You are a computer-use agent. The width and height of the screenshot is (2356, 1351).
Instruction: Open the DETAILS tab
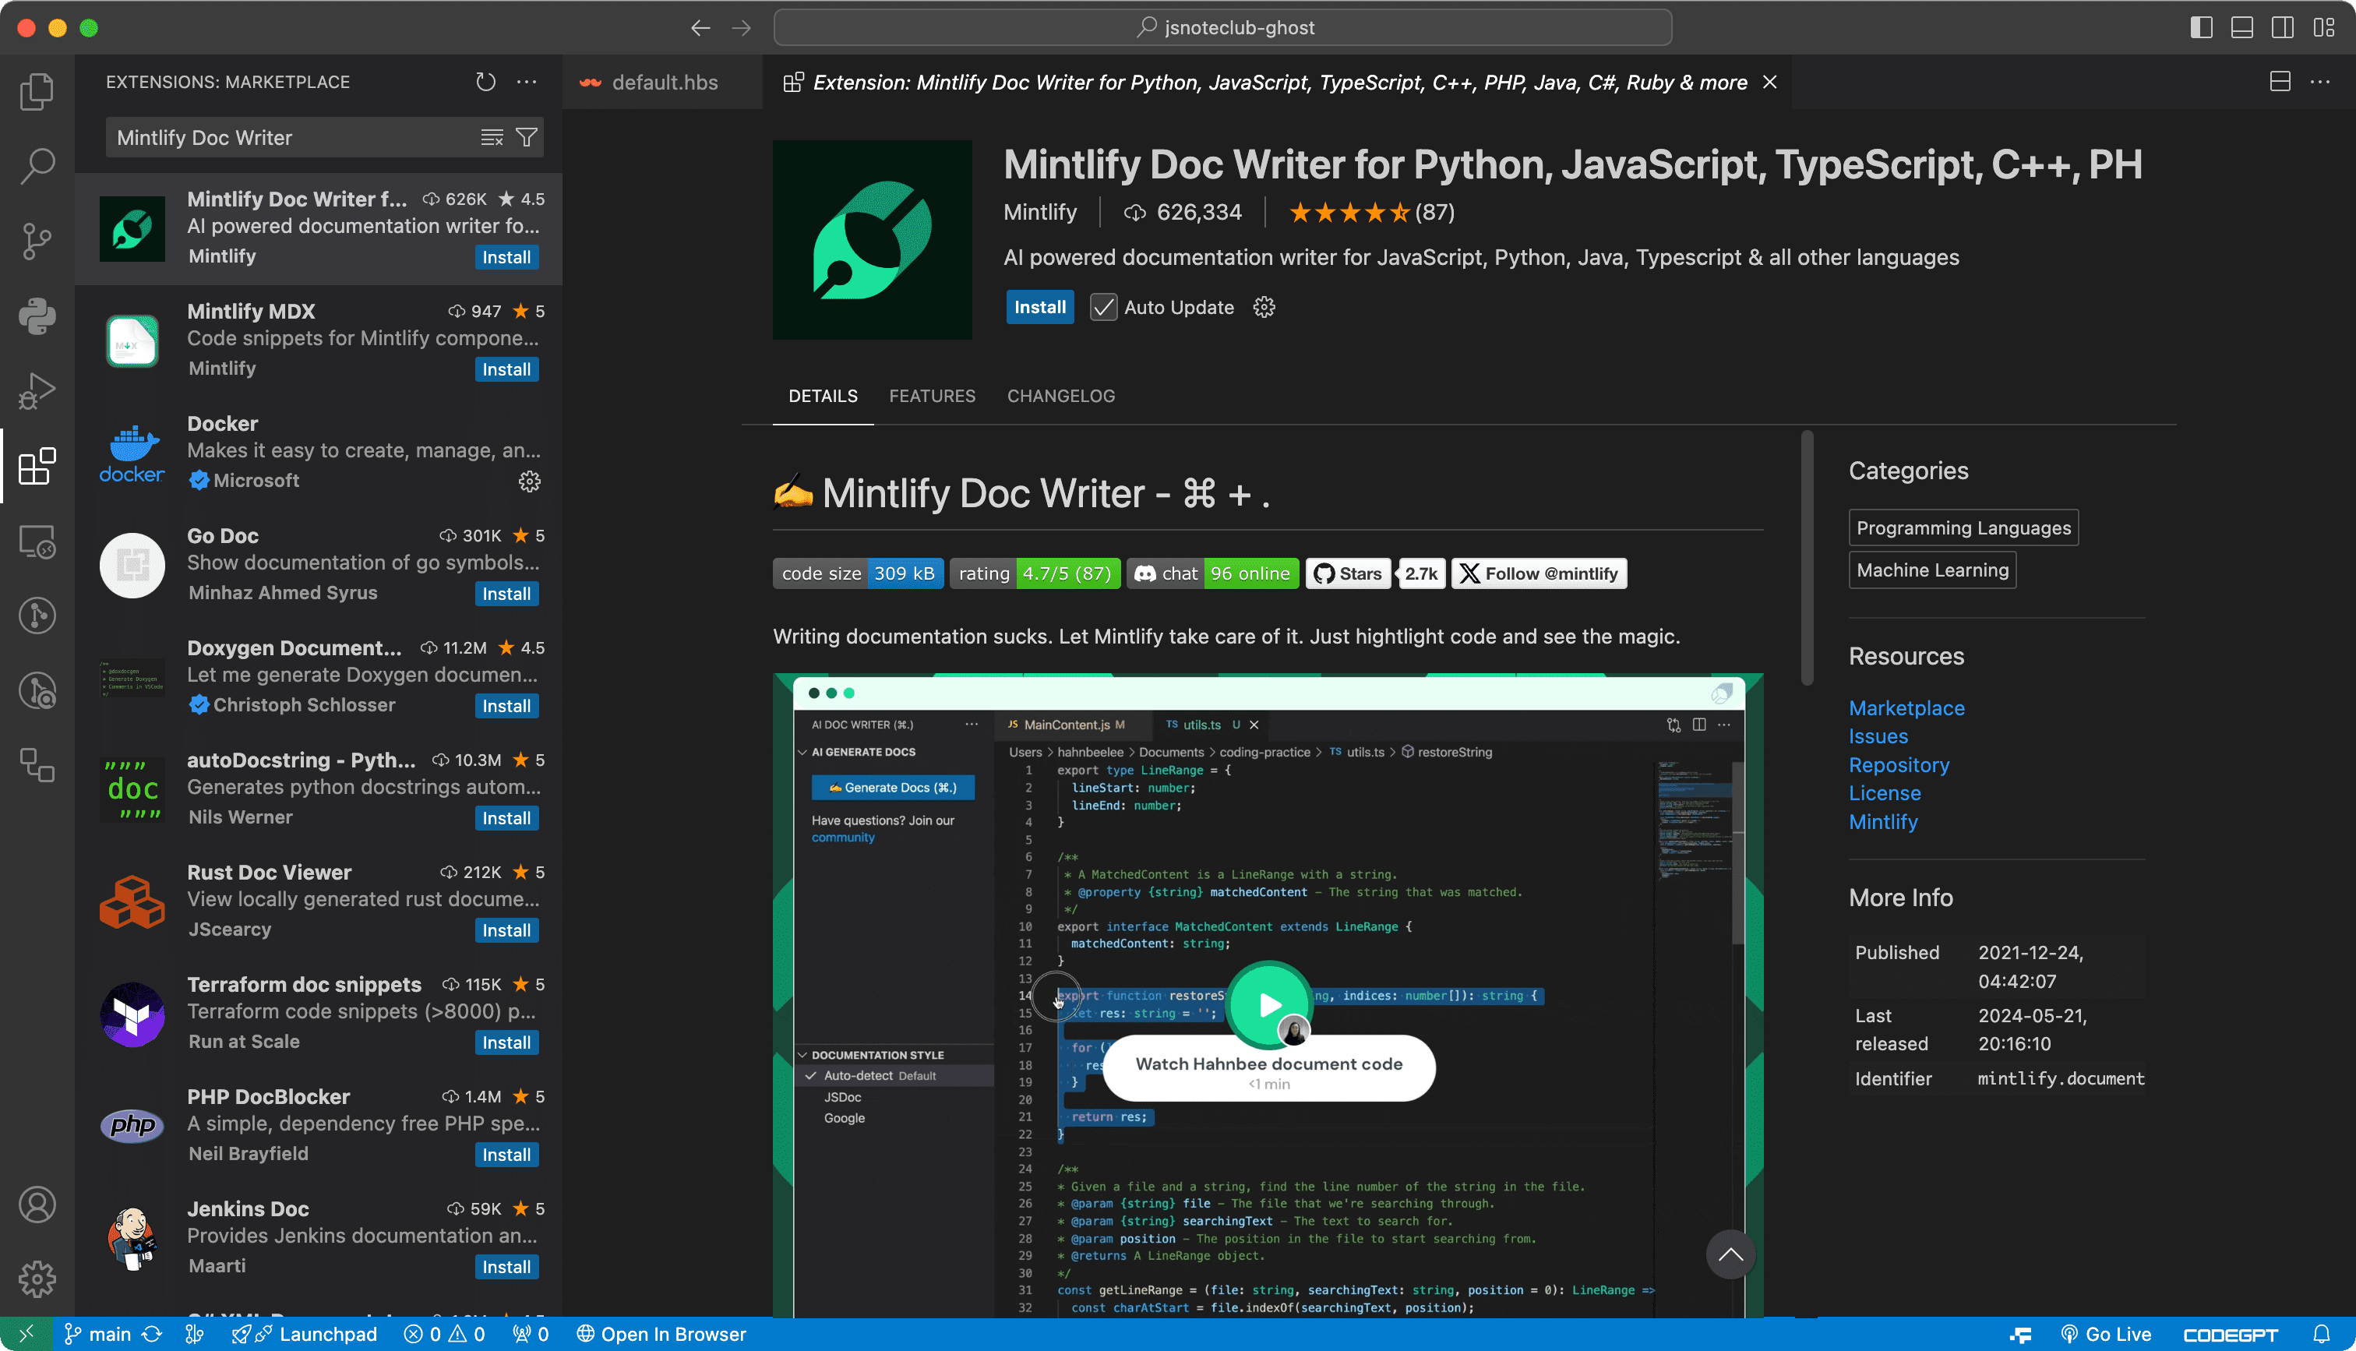(823, 397)
